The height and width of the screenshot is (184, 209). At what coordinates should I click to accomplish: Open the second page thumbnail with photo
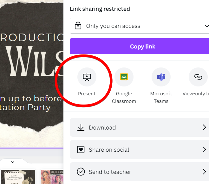[52, 177]
